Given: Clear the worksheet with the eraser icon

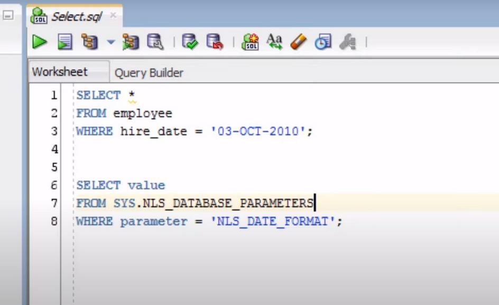Looking at the screenshot, I should 298,42.
